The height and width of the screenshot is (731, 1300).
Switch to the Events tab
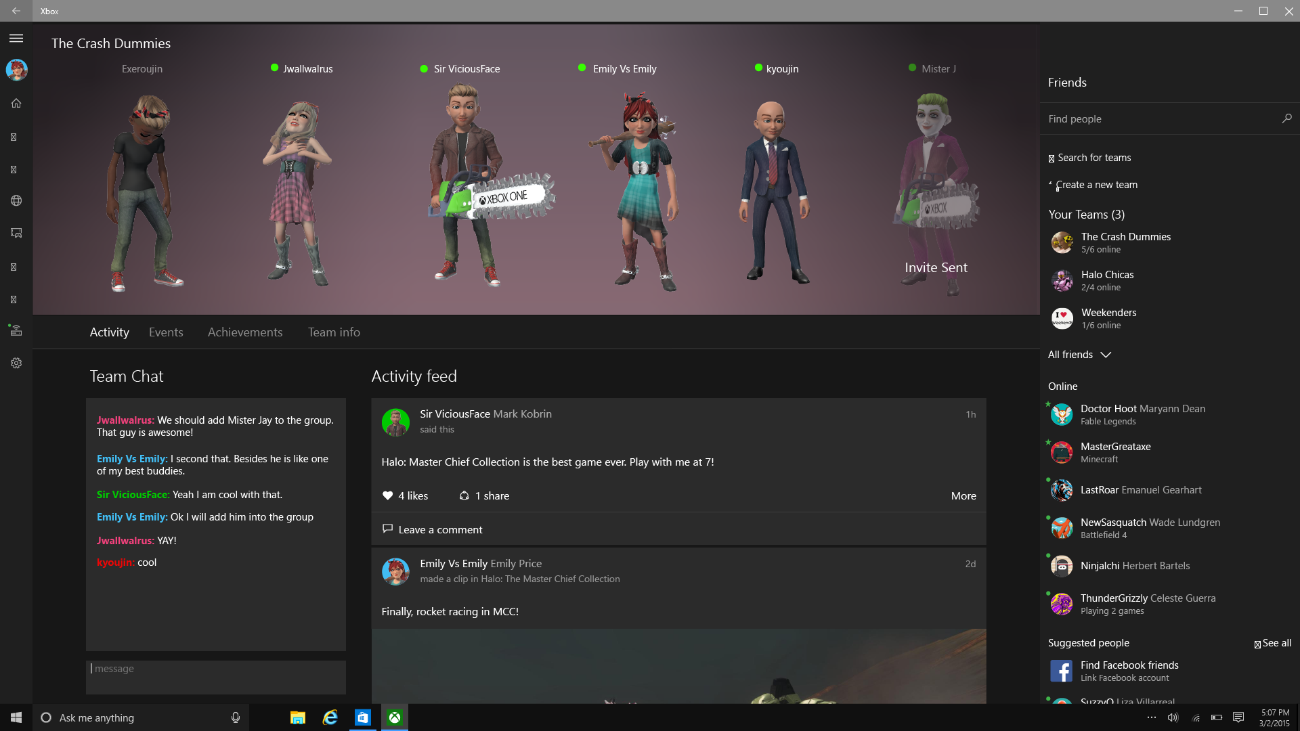point(166,332)
